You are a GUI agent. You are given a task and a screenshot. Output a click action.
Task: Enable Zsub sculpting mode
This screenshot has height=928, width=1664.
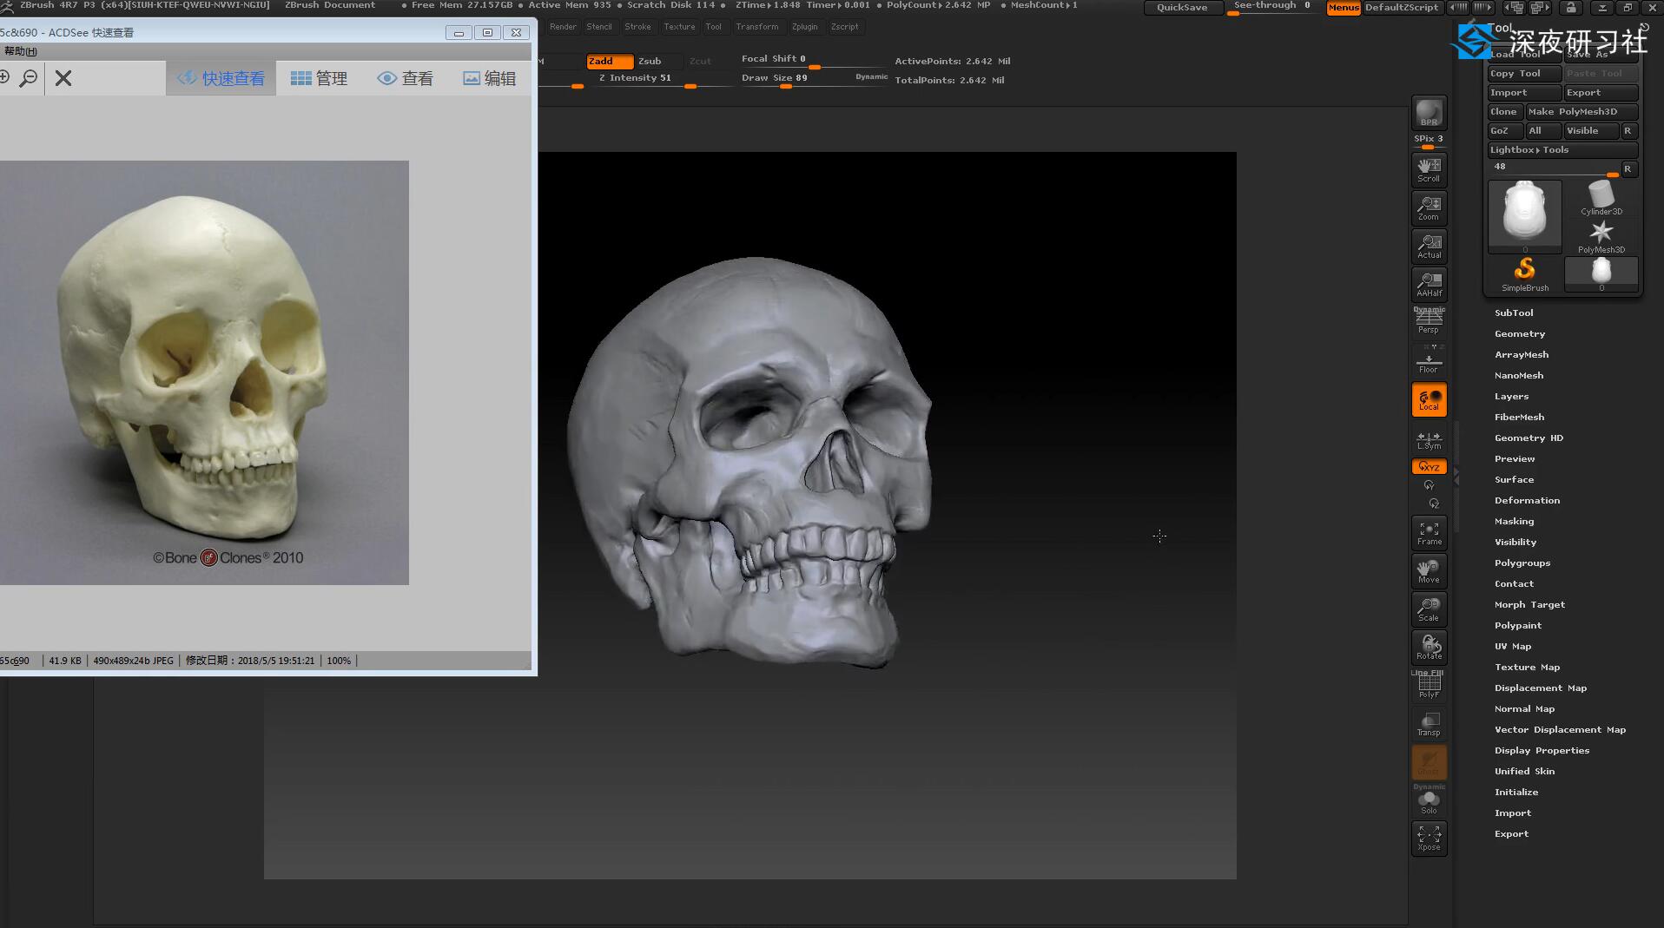650,61
